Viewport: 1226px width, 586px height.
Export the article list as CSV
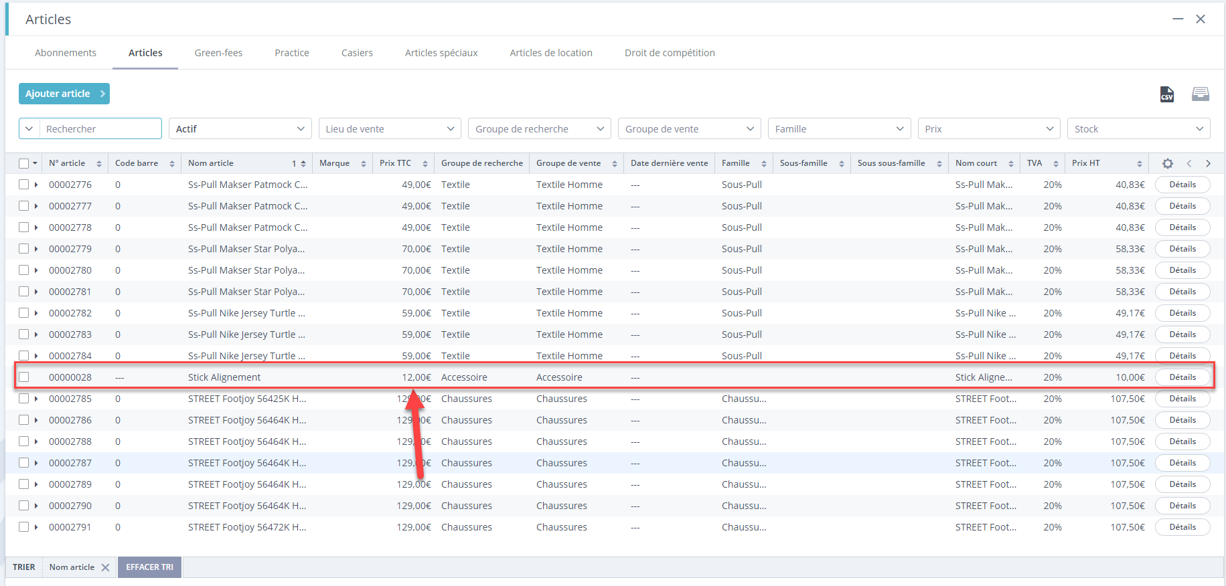click(x=1166, y=94)
